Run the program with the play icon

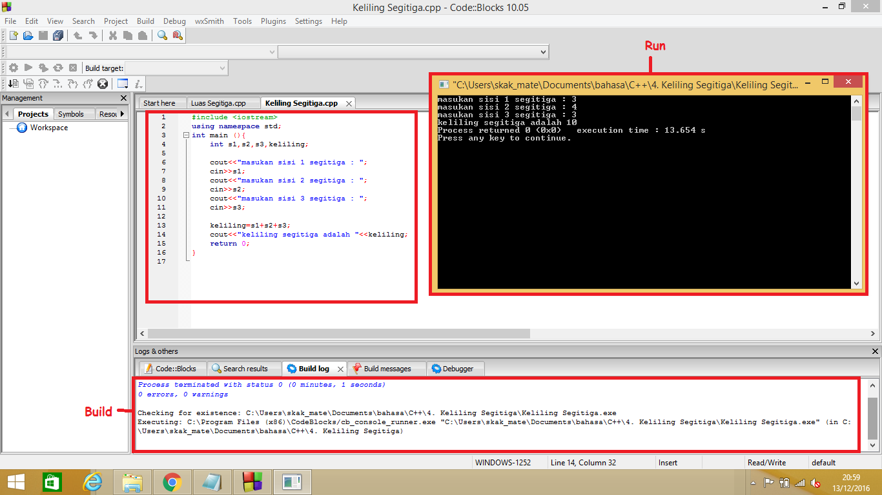28,68
